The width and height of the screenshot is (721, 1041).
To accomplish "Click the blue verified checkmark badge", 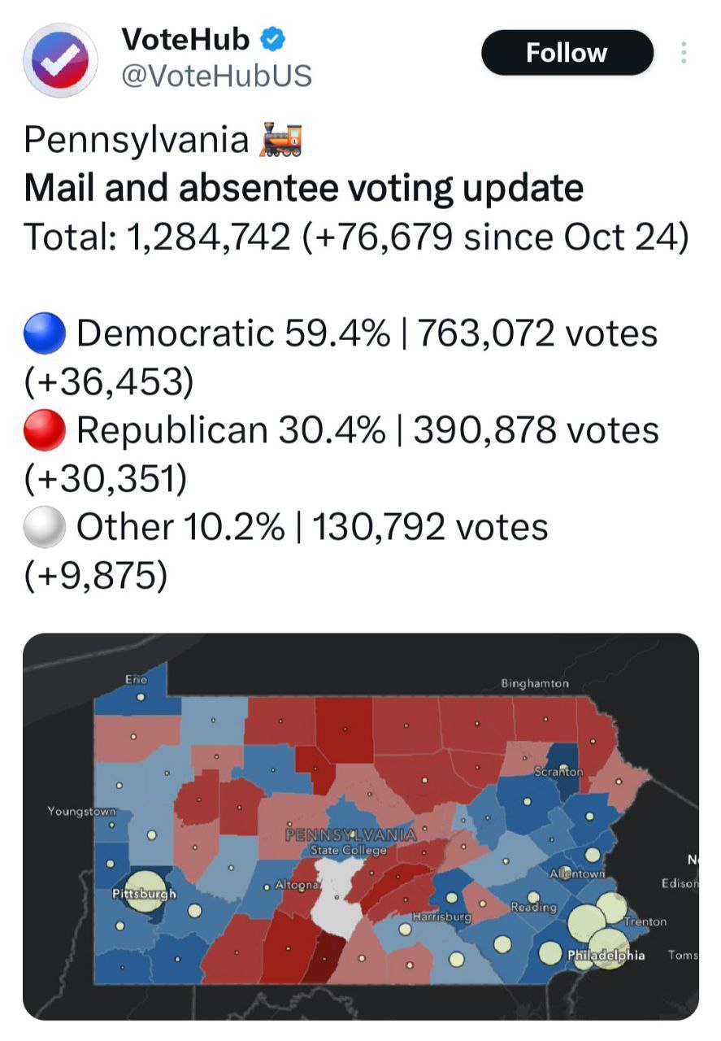I will [271, 38].
